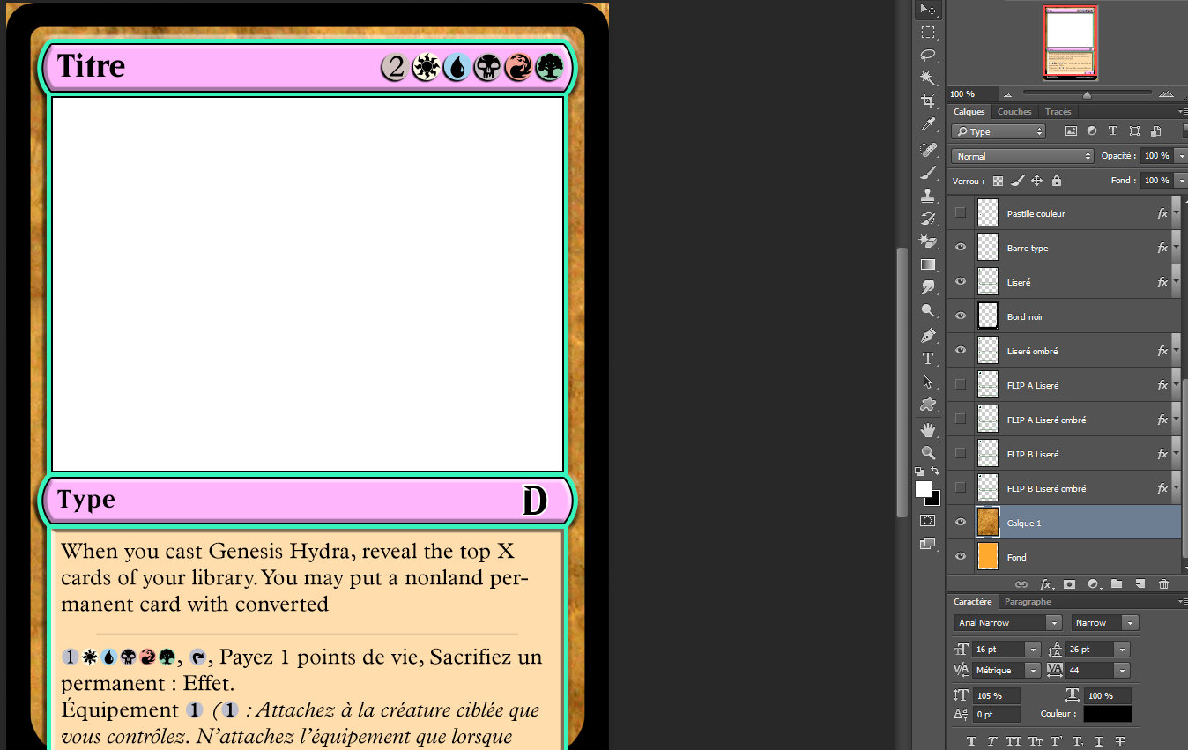Click the foreground color swatch
1188x750 pixels.
click(923, 488)
